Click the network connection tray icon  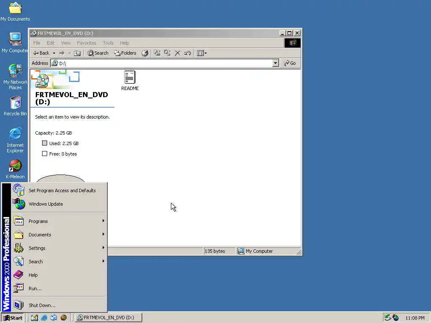pos(388,318)
